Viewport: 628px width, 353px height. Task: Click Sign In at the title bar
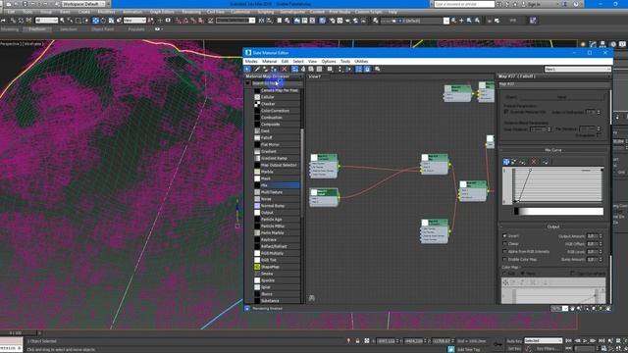(x=534, y=4)
